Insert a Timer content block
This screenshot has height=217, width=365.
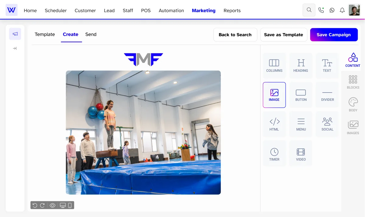pyautogui.click(x=274, y=154)
